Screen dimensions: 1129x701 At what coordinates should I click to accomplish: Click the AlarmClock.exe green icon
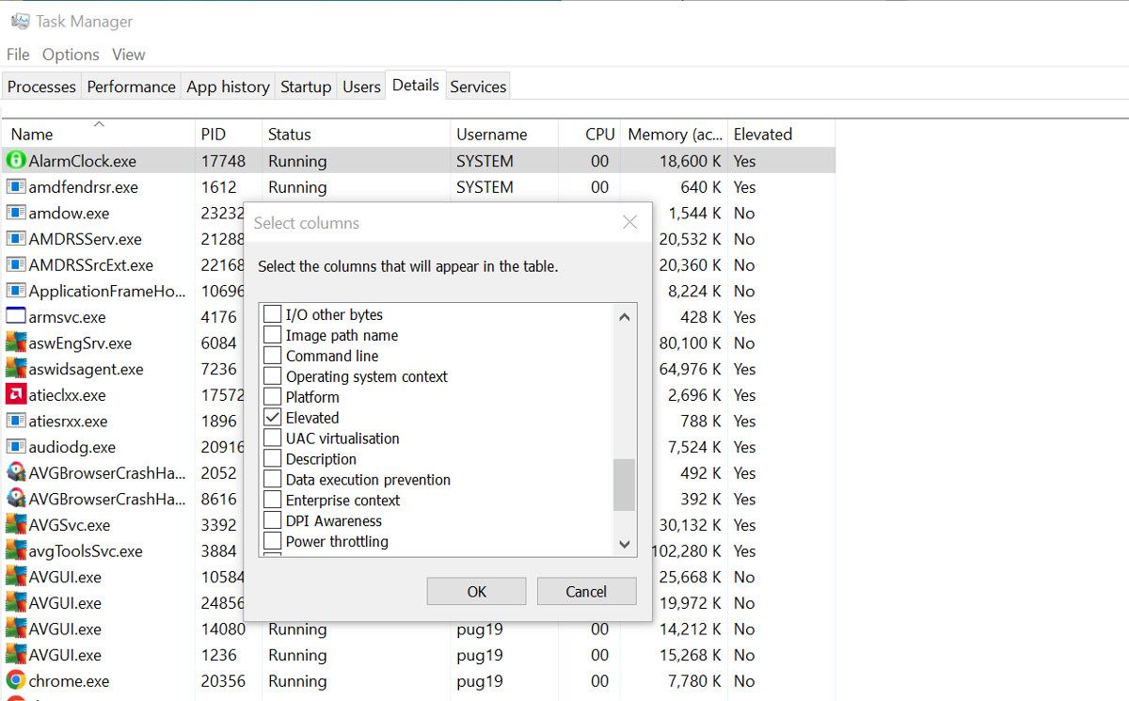(x=16, y=161)
